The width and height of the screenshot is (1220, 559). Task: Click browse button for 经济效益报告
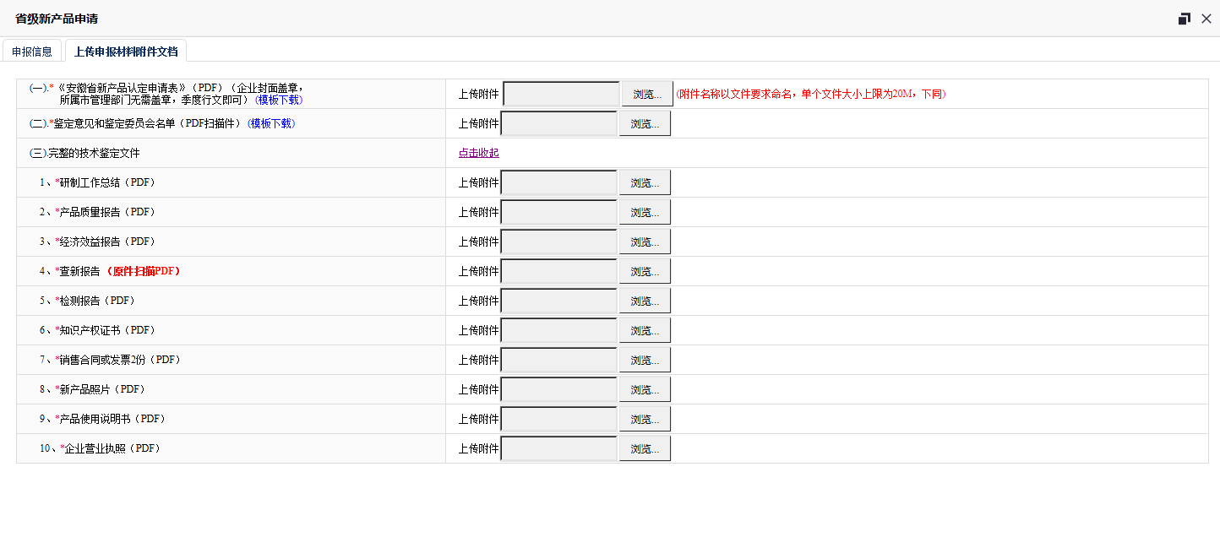(645, 242)
